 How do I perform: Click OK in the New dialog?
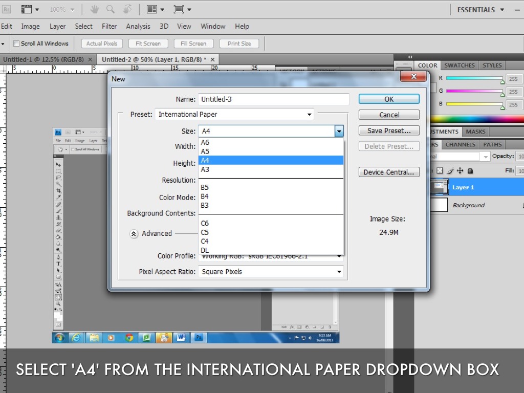(x=389, y=99)
